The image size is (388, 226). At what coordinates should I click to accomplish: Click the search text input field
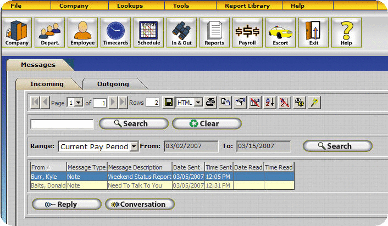point(62,124)
